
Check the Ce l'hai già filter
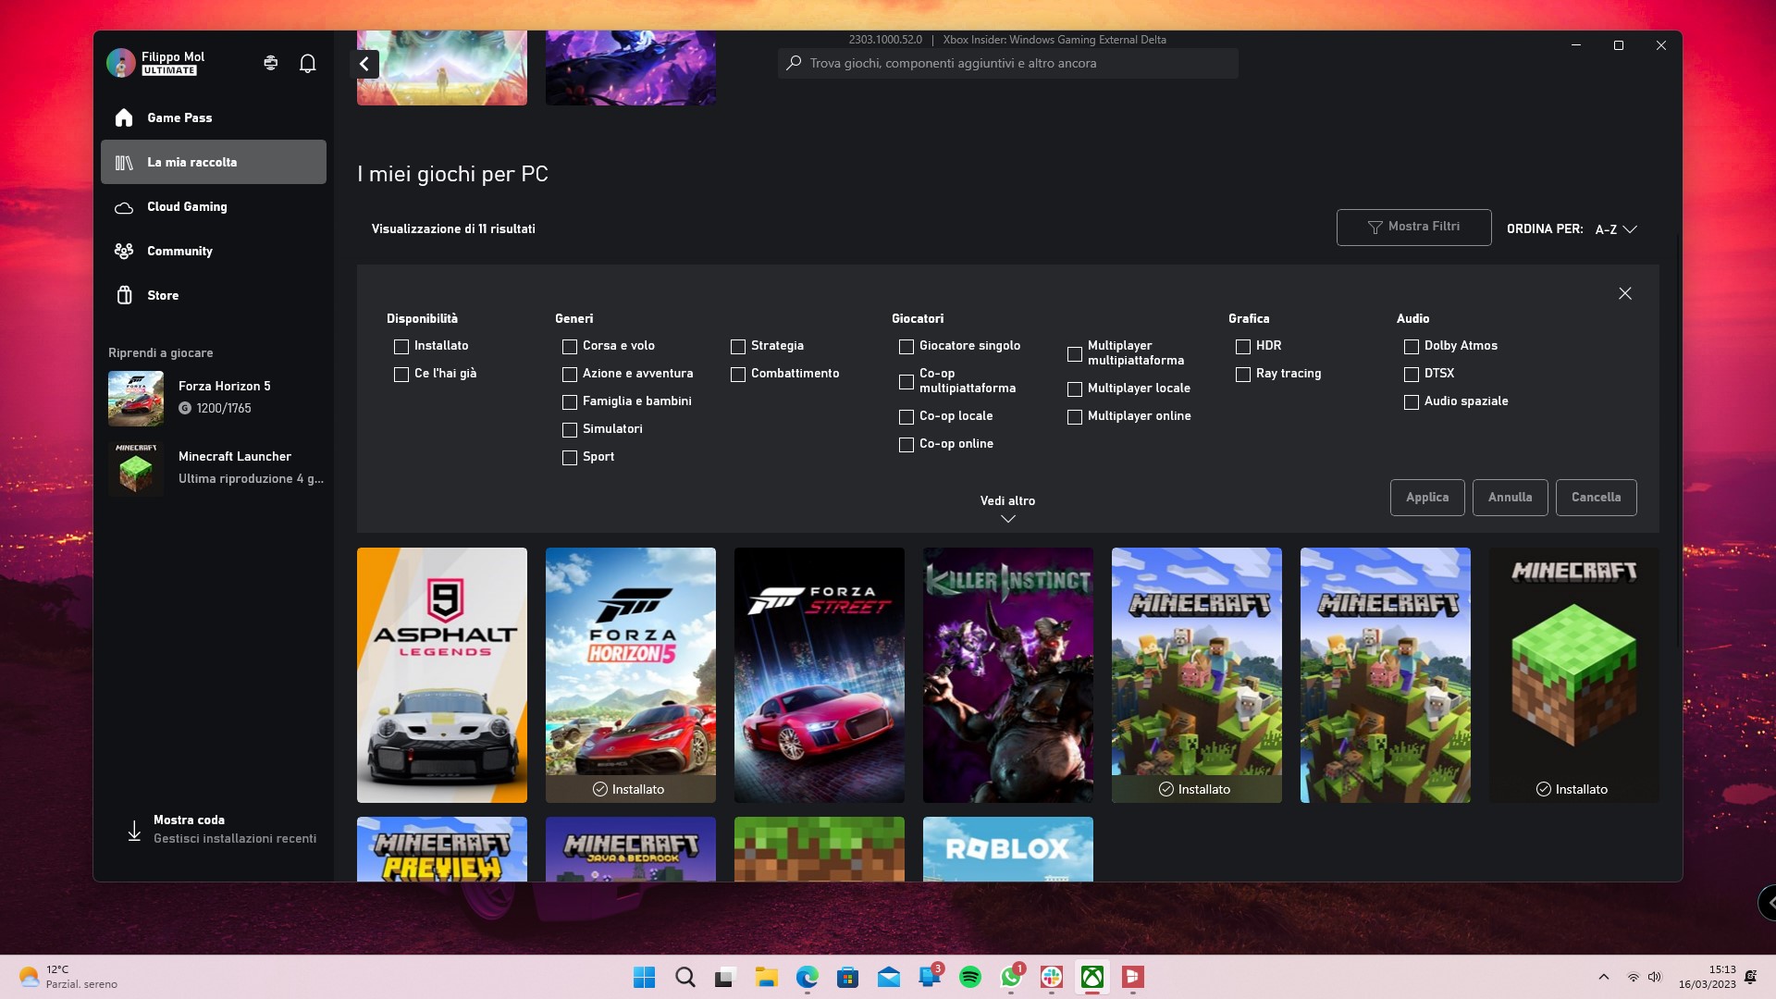(x=401, y=374)
